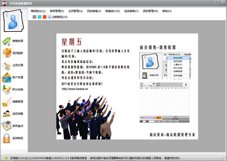The width and height of the screenshot is (227, 161).
Task: Click the 系统锁定 padlock icon
Action: point(6,138)
